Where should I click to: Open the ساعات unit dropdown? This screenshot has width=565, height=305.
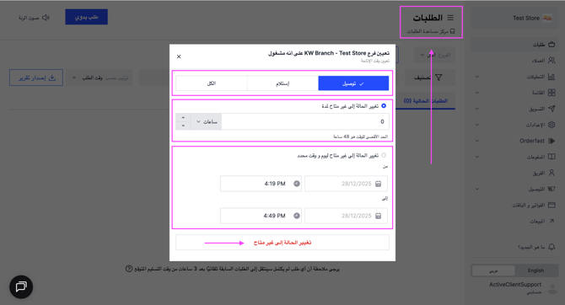(206, 121)
